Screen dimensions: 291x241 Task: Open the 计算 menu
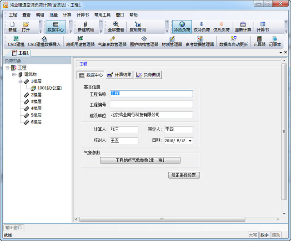pyautogui.click(x=67, y=15)
